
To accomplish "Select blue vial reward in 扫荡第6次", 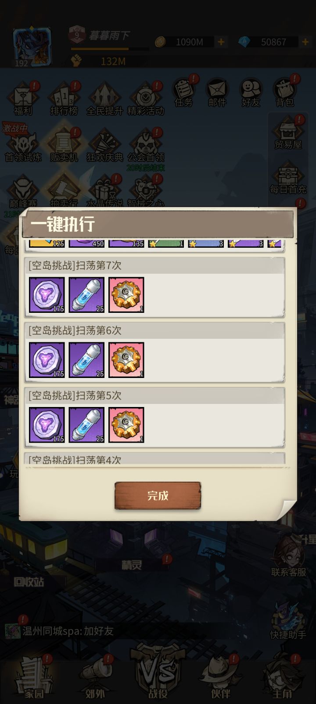I will (86, 360).
